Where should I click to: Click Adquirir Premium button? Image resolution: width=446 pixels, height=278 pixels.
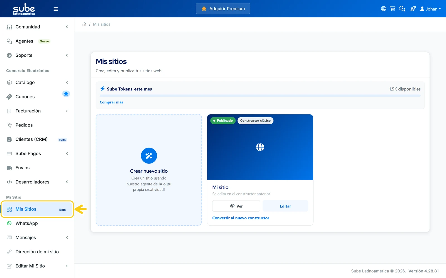click(x=223, y=9)
